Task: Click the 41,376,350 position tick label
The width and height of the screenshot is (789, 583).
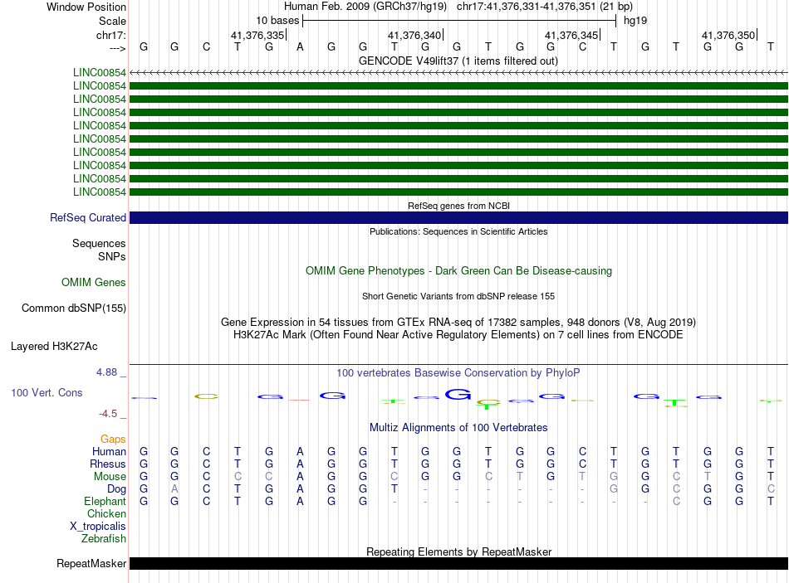Action: pyautogui.click(x=728, y=35)
